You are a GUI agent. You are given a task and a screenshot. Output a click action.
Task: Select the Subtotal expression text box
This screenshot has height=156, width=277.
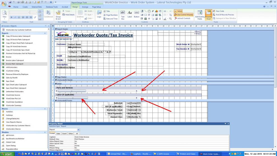coord(133,103)
